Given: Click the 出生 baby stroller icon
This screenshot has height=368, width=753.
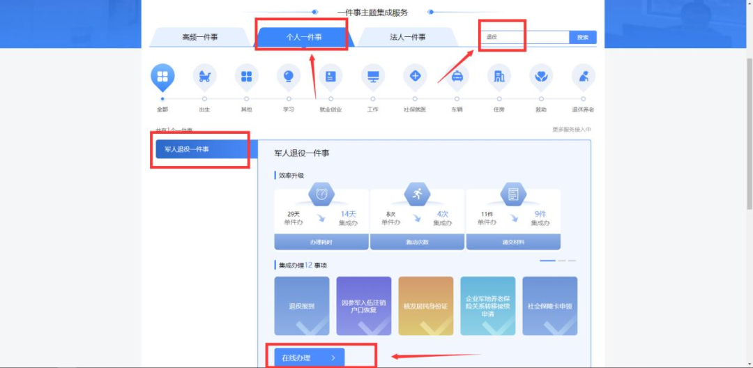Looking at the screenshot, I should [204, 77].
